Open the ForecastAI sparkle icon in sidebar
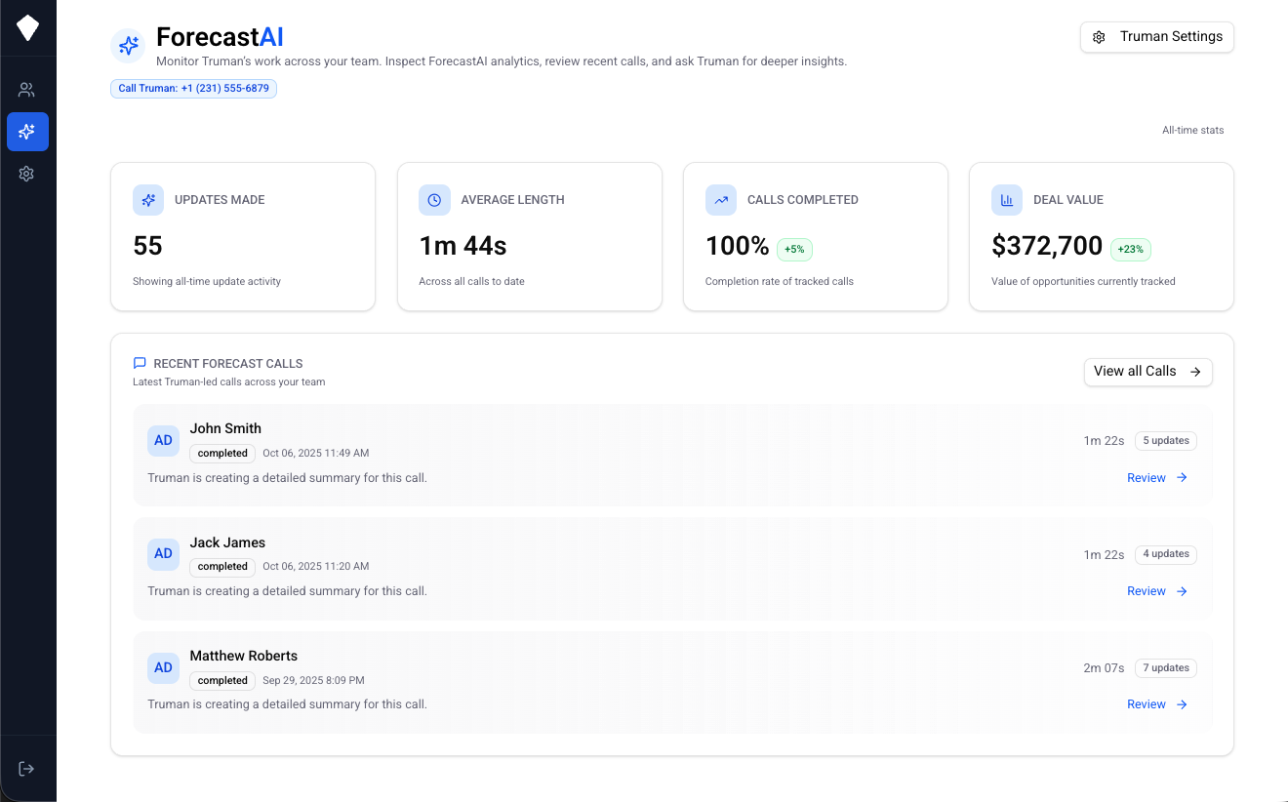Screen dimensions: 1288x802 [x=27, y=132]
